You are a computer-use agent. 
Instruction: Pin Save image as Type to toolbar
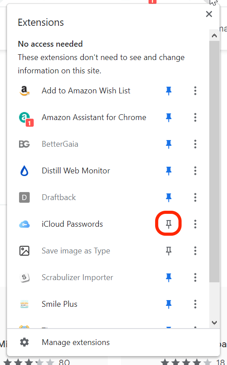[x=169, y=251]
